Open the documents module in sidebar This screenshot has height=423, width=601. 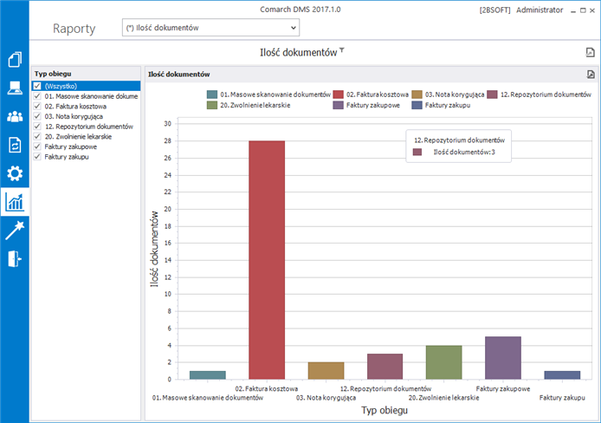coord(15,60)
